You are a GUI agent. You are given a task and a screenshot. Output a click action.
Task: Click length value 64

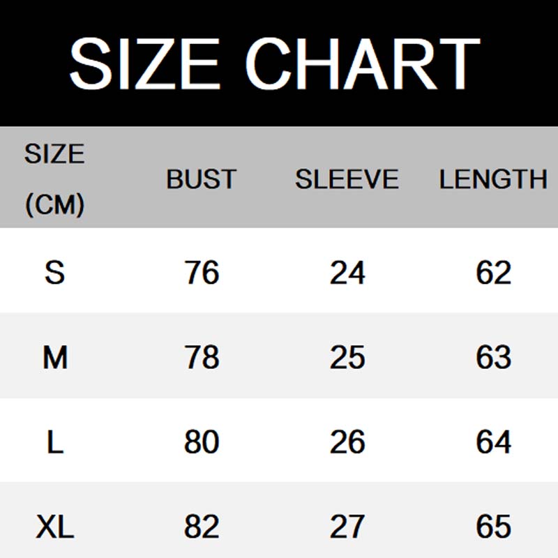point(494,442)
